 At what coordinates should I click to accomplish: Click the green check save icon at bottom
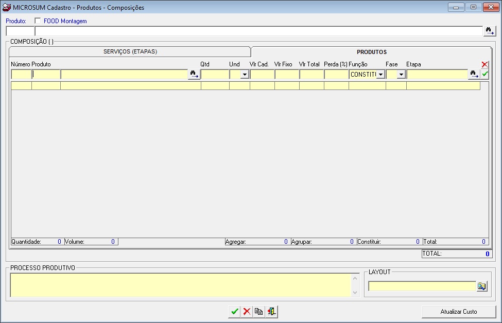tap(235, 312)
